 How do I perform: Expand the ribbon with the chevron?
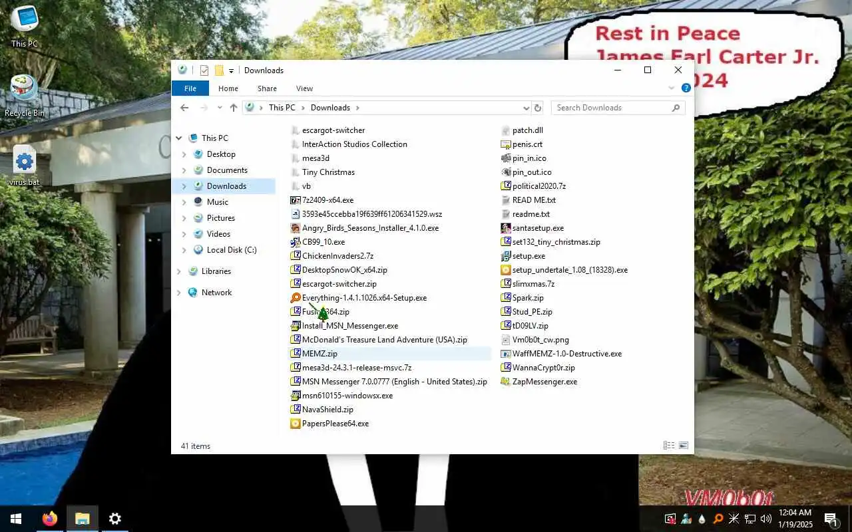tap(672, 88)
